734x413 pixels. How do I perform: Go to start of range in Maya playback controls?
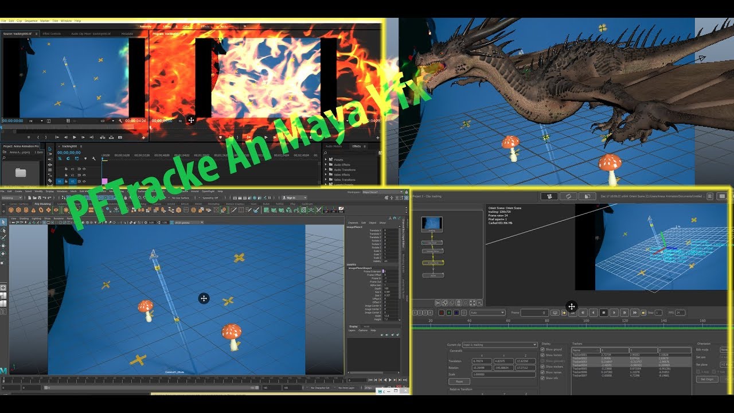pos(370,380)
